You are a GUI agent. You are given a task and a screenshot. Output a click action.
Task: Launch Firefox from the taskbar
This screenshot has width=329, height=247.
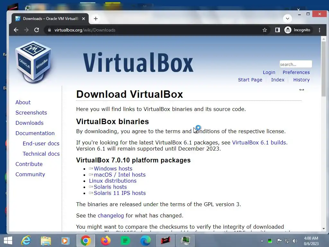pos(105,241)
